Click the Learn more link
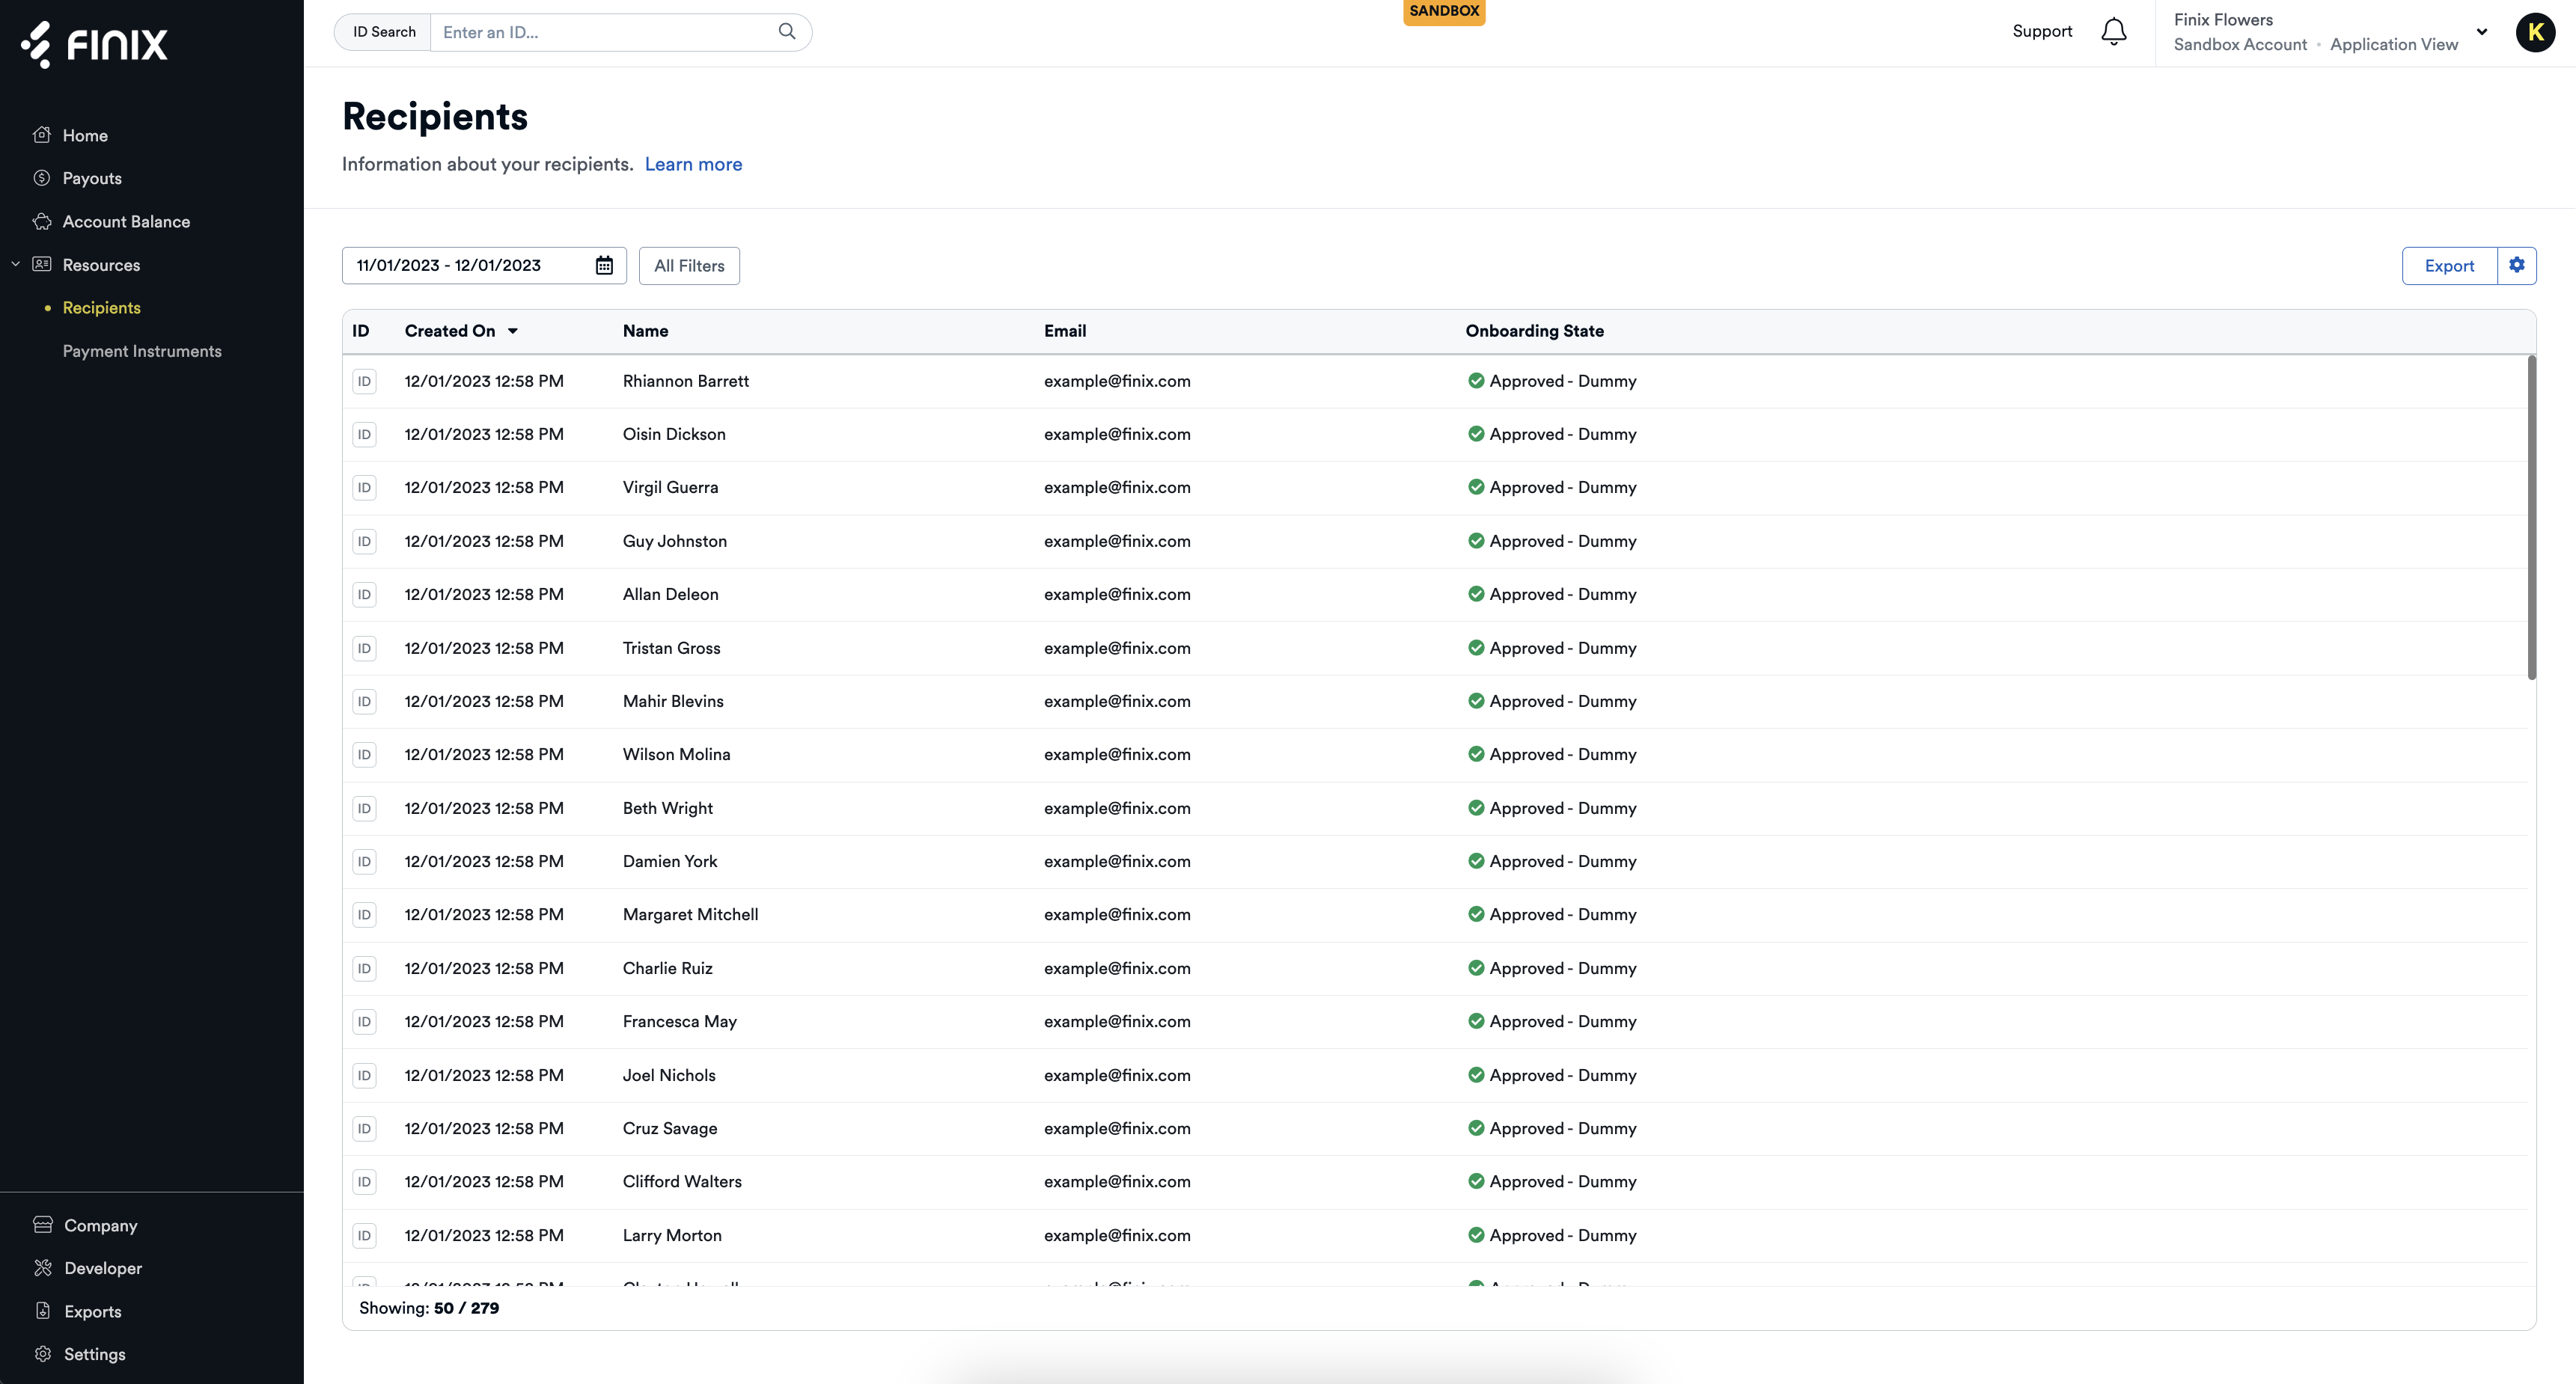This screenshot has width=2576, height=1384. (693, 164)
